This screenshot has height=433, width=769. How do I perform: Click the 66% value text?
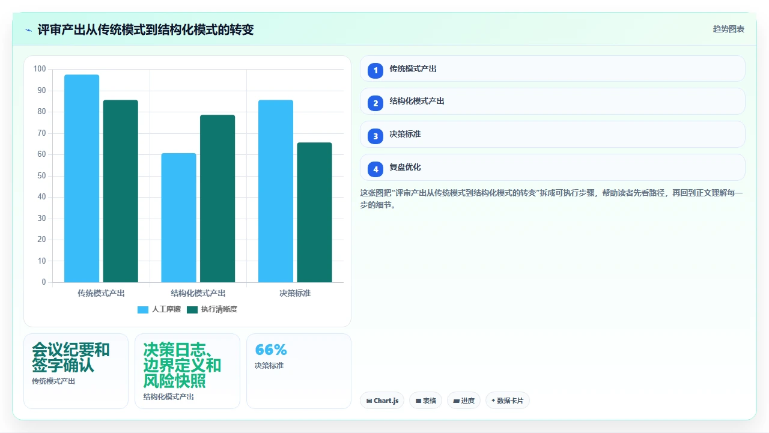(x=271, y=350)
